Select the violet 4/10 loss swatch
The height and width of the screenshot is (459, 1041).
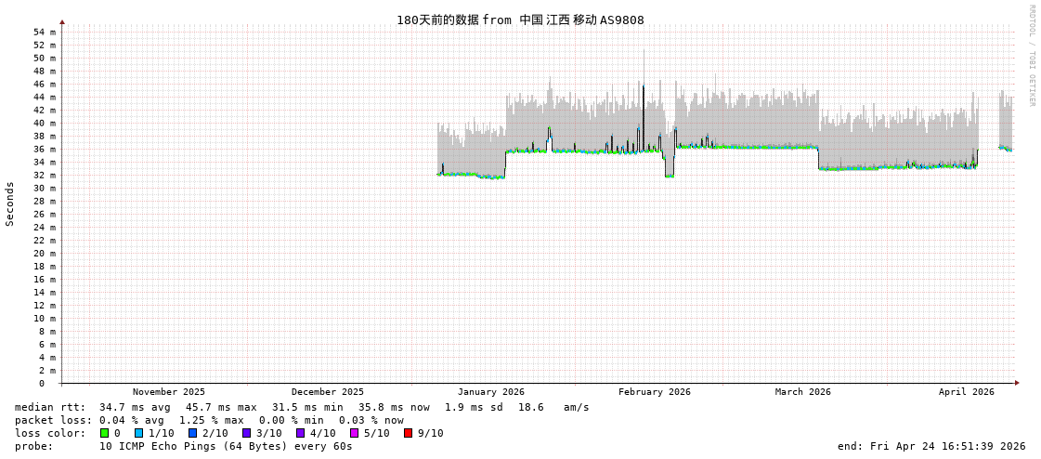pos(300,433)
